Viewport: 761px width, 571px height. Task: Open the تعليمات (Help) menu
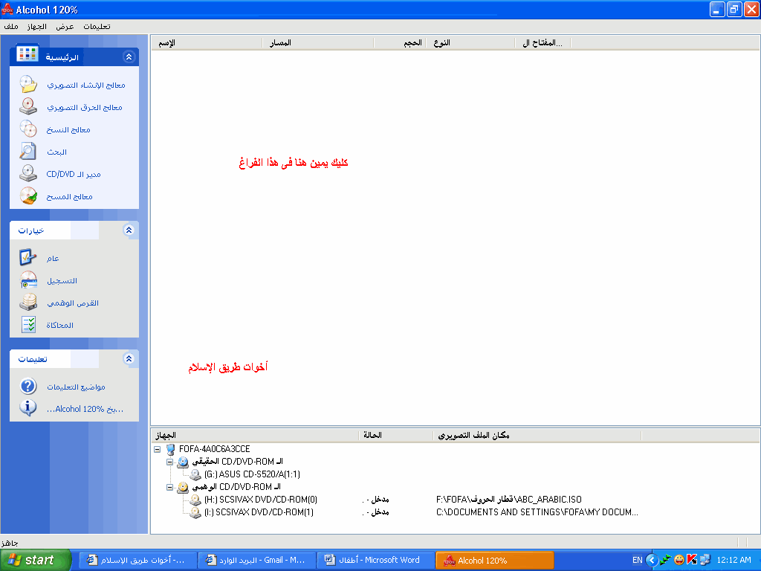coord(97,26)
